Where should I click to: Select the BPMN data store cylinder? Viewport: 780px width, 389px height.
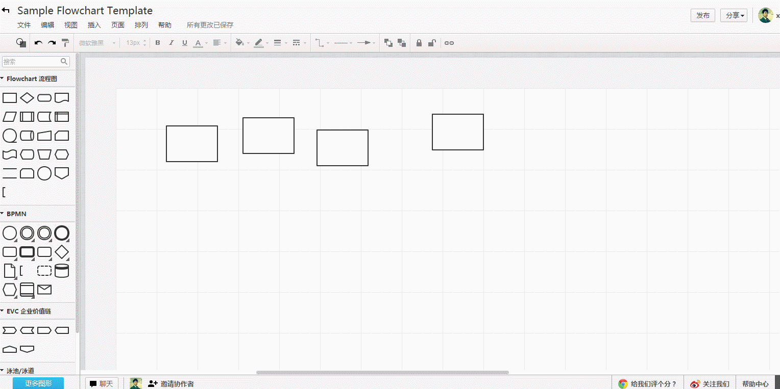pos(62,271)
